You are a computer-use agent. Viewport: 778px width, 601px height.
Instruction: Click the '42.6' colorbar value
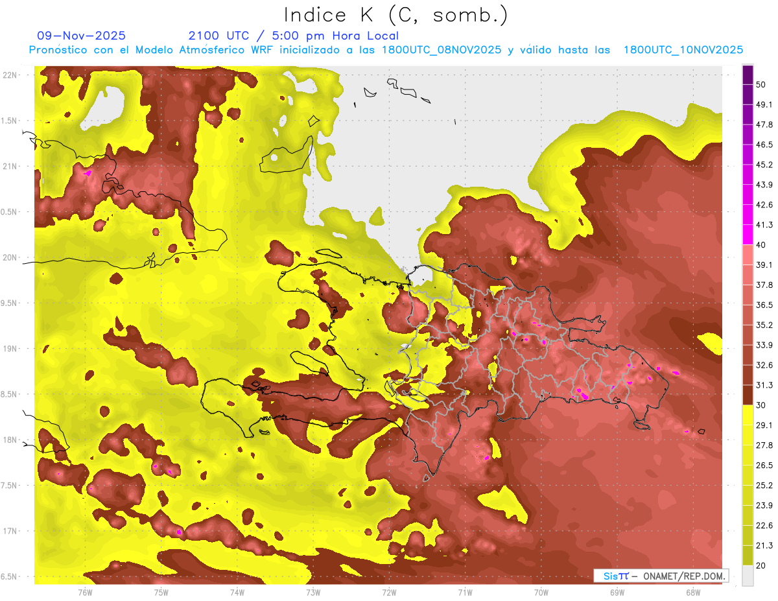coord(764,205)
